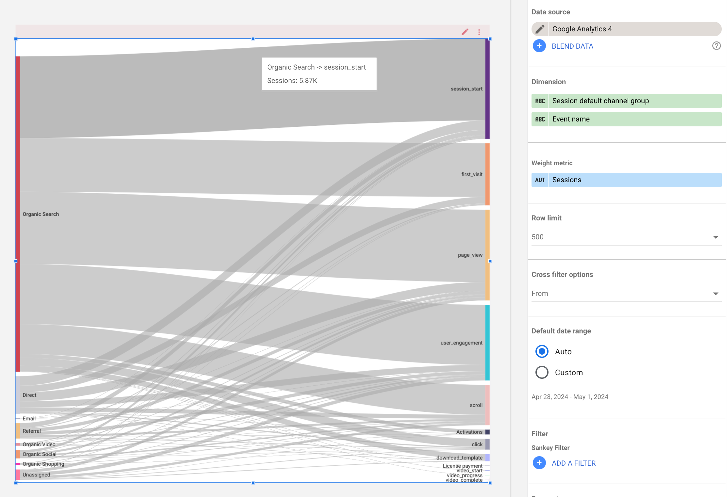Click the Session default channel group dimension
Image resolution: width=727 pixels, height=497 pixels.
pos(626,101)
